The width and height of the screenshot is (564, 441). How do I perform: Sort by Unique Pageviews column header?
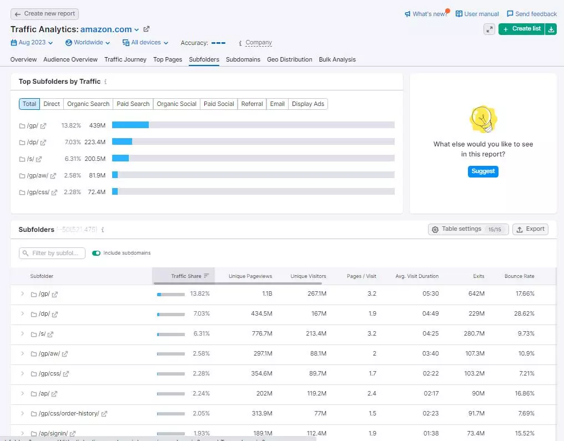tap(250, 276)
